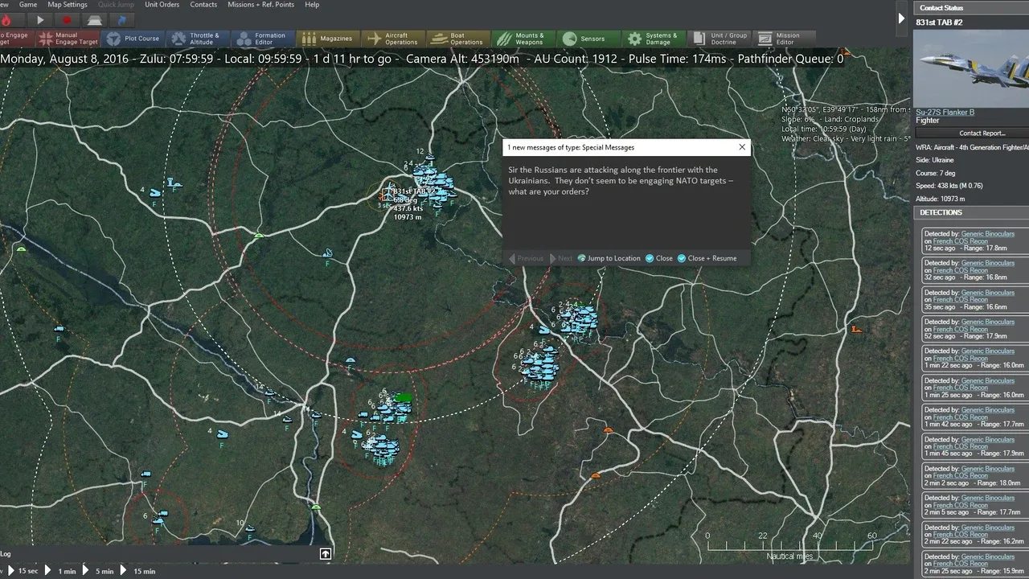Open the Magazines window
The width and height of the screenshot is (1029, 579).
(x=327, y=39)
